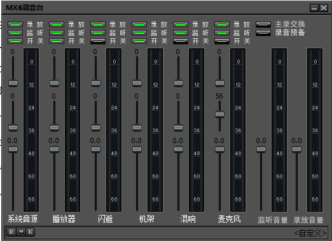Click the 机架 channel label

point(146,219)
